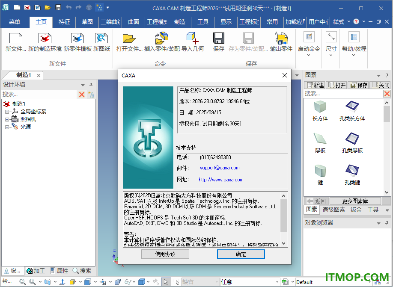Click the help question mark icon
Viewport: 393px width, 287px height.
pos(356,21)
